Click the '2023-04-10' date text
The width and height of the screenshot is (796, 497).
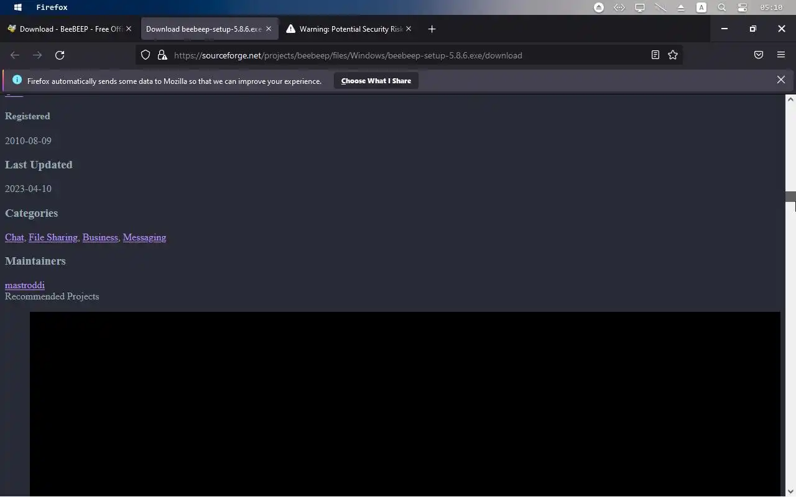tap(28, 189)
